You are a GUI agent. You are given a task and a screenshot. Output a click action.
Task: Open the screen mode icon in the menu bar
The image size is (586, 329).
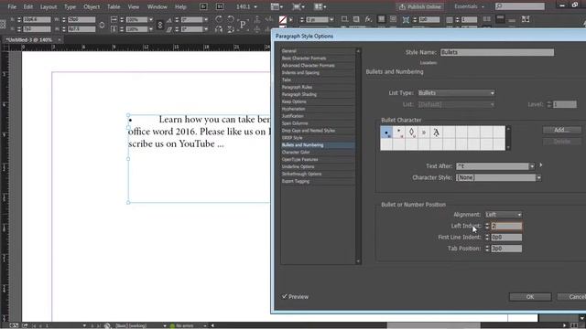(x=298, y=6)
